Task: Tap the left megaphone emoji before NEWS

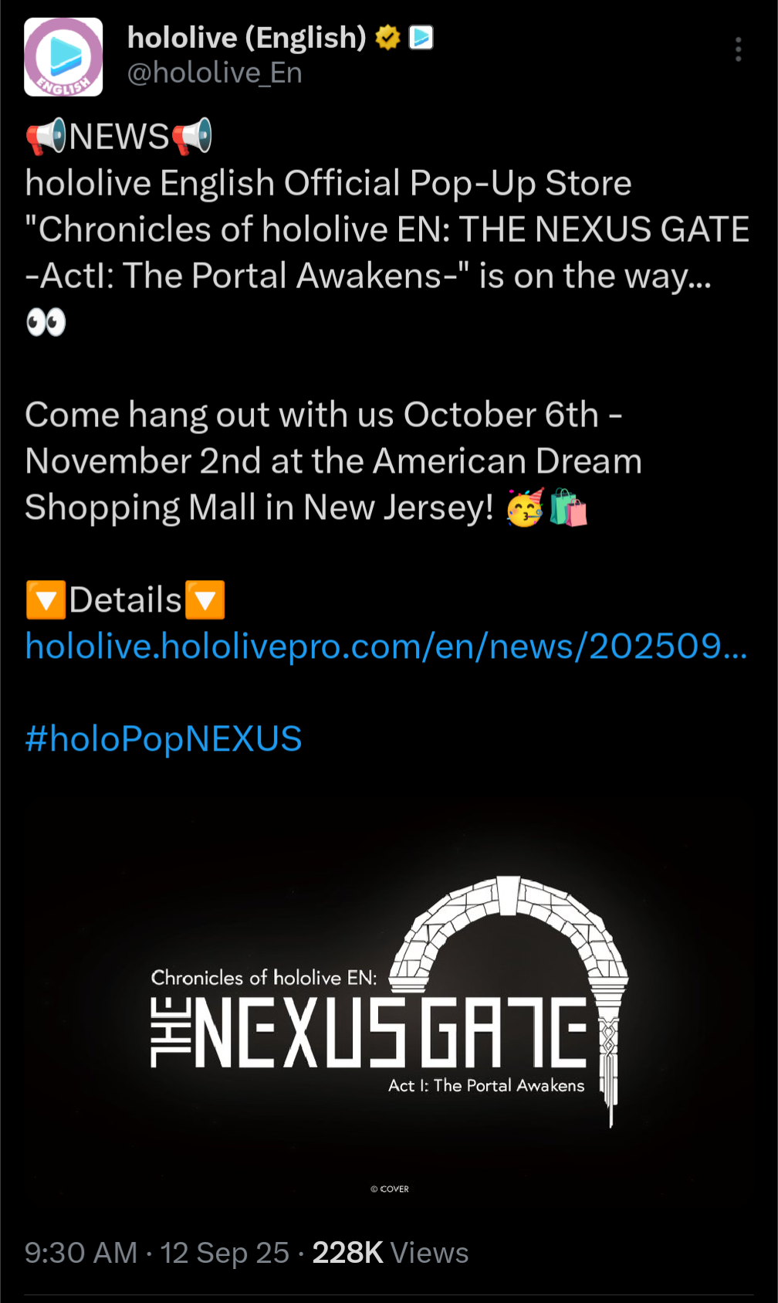Action: pyautogui.click(x=46, y=137)
